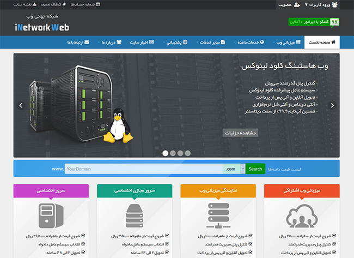Click check mark beside 35000 rial monthly price
Image resolution: width=354 pixels, height=258 pixels.
167,236
